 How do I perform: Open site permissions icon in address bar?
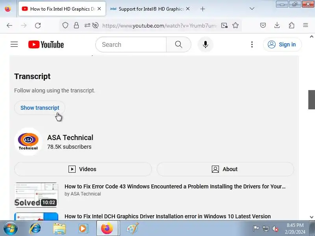[87, 26]
